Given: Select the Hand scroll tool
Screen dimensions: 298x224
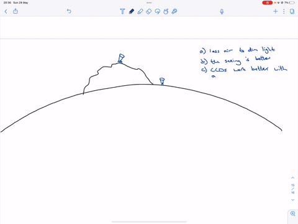Looking at the screenshot, I should tap(166, 11).
